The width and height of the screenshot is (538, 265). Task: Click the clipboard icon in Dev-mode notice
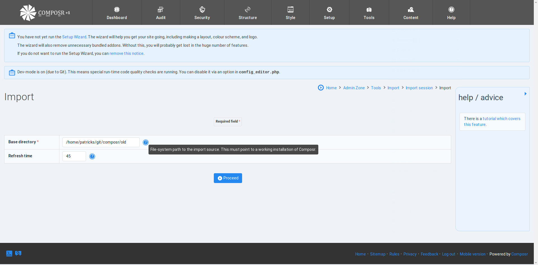click(12, 72)
